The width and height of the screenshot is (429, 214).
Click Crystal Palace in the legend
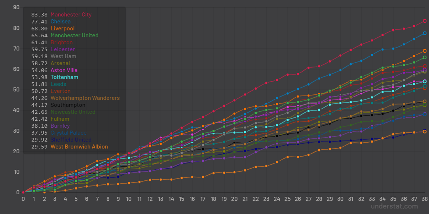[69, 133]
